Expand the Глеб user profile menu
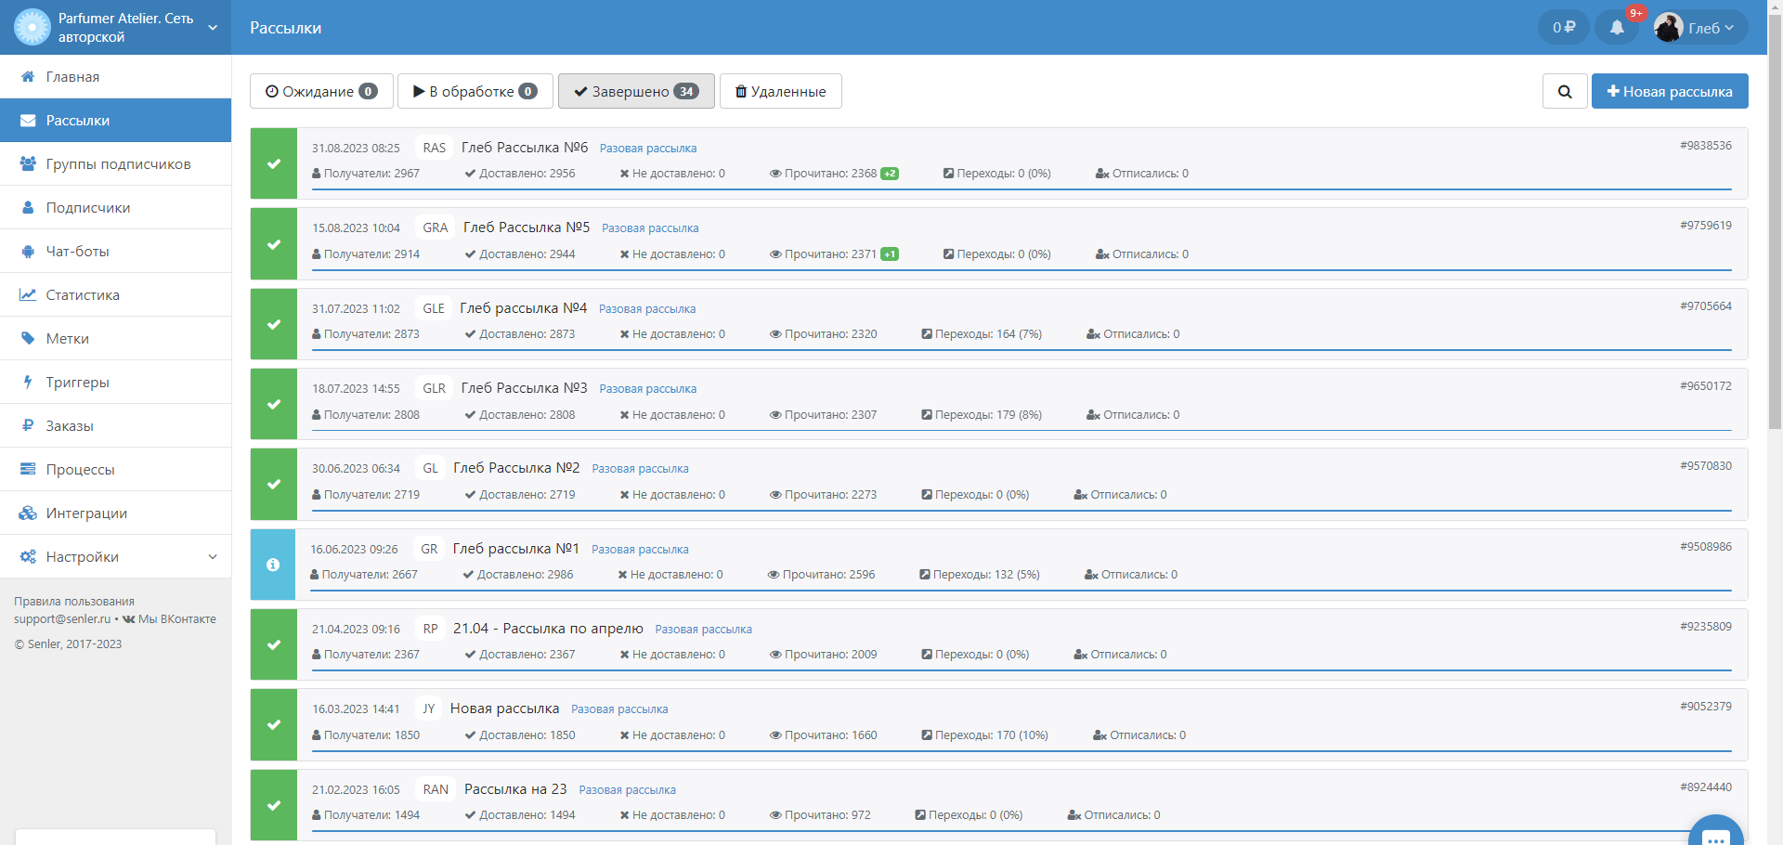This screenshot has width=1783, height=845. [1698, 28]
